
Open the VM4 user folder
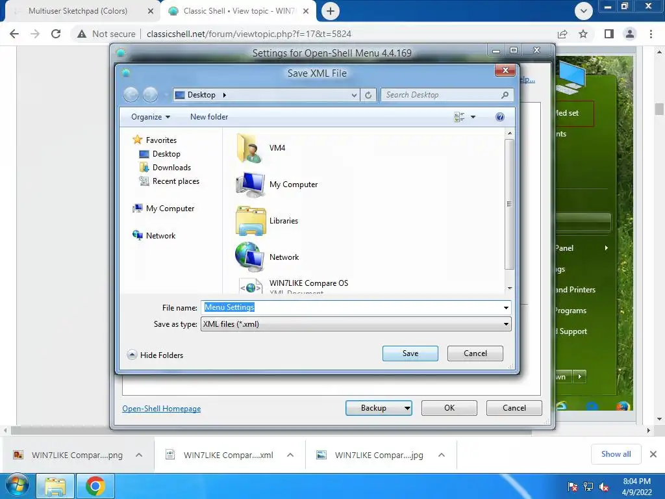point(262,148)
